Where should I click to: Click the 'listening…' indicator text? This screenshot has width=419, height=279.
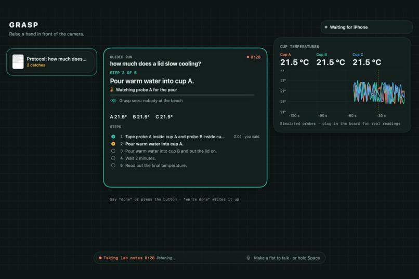pos(166,258)
